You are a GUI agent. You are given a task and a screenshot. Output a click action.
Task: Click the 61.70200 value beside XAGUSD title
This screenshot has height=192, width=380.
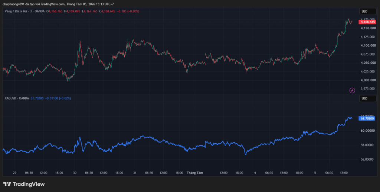(x=37, y=98)
